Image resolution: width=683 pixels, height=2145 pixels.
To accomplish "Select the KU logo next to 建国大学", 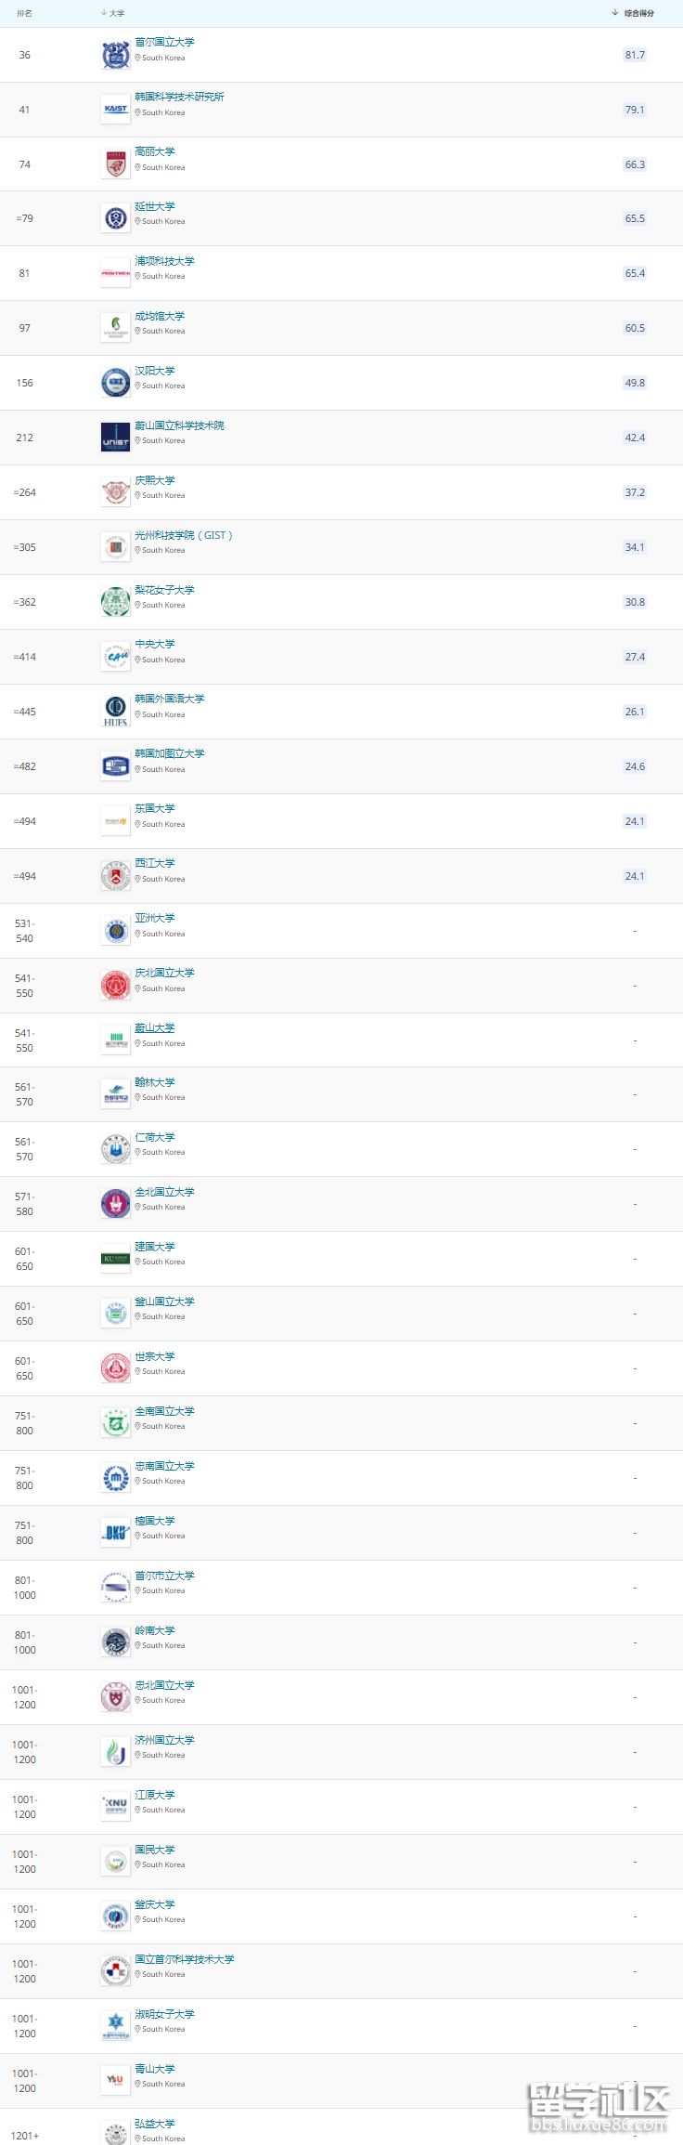I will click(x=115, y=1258).
